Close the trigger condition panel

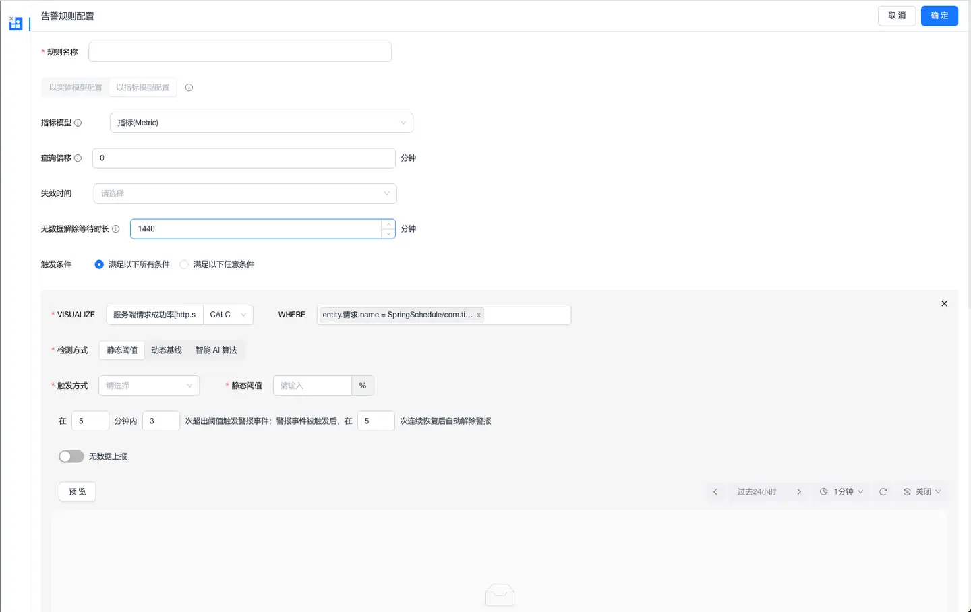click(944, 304)
